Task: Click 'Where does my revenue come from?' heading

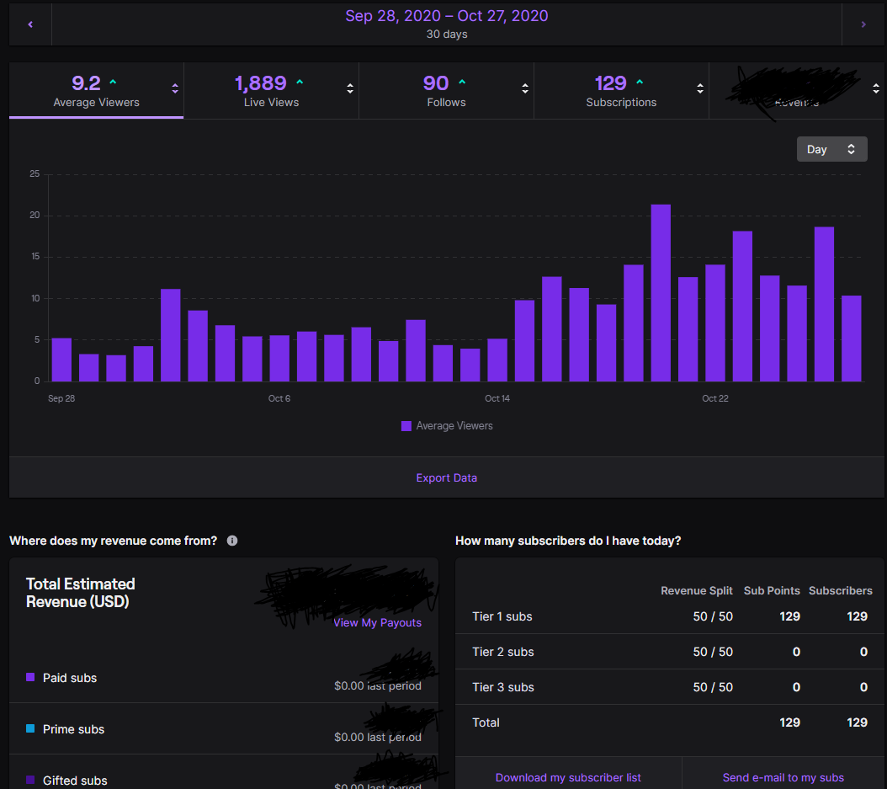Action: click(x=113, y=541)
